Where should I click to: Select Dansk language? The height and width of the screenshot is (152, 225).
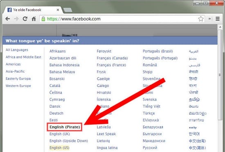coord(55,106)
